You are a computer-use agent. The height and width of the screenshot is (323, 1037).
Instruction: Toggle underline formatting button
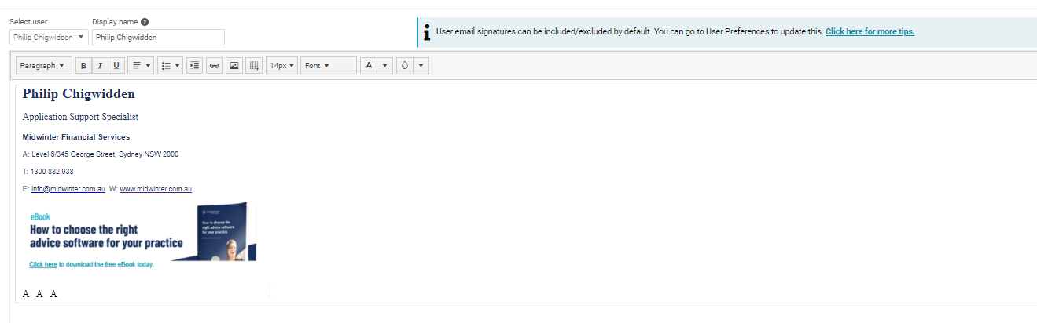(116, 66)
